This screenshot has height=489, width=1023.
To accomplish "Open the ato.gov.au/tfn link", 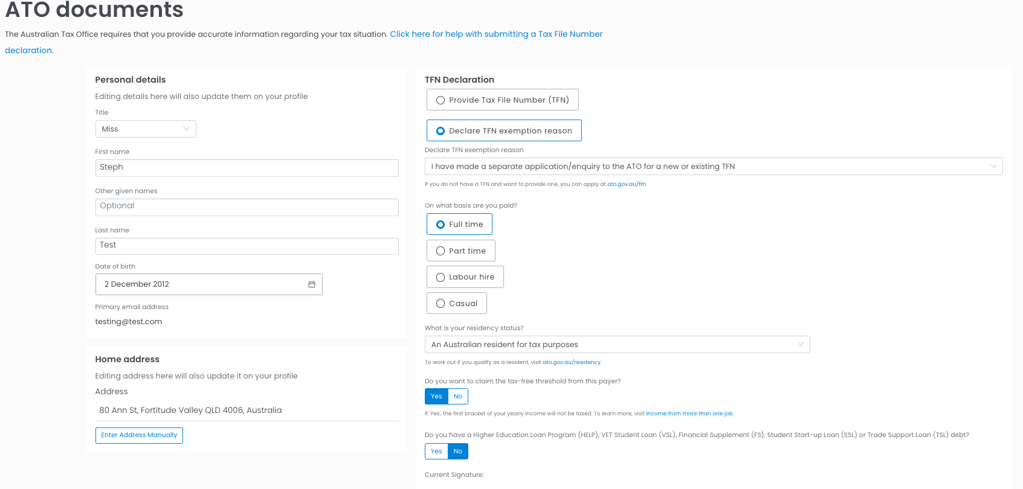I will (626, 184).
